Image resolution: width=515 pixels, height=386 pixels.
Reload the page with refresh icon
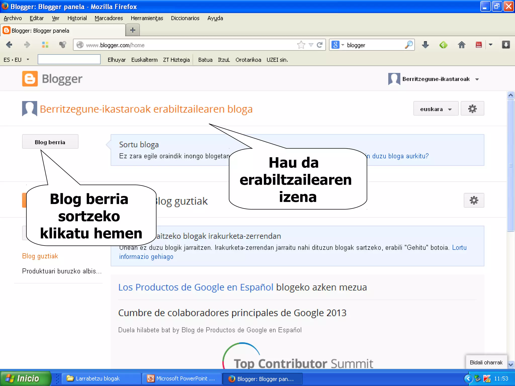tap(320, 45)
